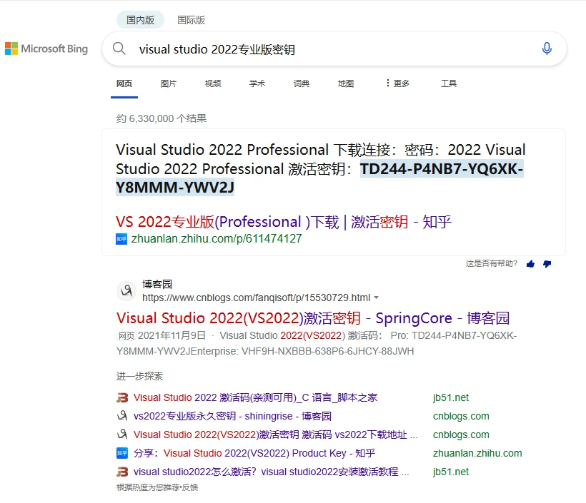Click the cnblogs favicon next to 博客园
Viewport: 586px width, 503px height.
point(126,290)
